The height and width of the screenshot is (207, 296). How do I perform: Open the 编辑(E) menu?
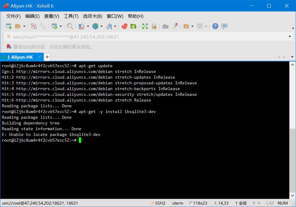[x=32, y=16]
